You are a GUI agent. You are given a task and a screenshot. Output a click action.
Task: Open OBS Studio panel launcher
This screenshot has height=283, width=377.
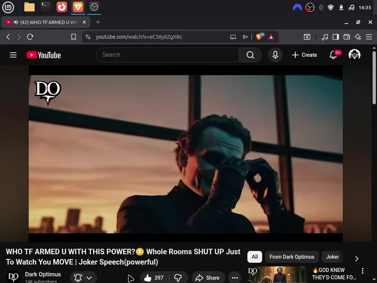pos(94,7)
